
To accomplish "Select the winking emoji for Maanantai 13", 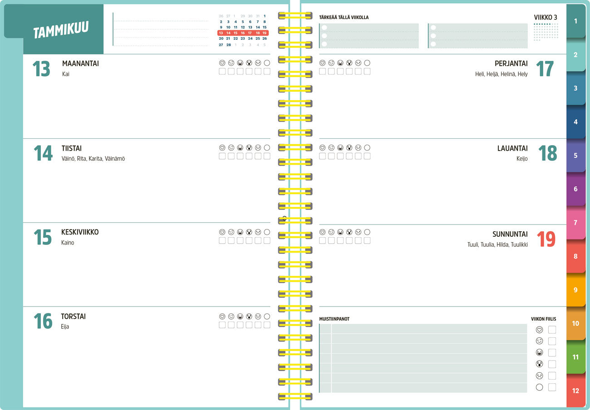I will tap(231, 63).
